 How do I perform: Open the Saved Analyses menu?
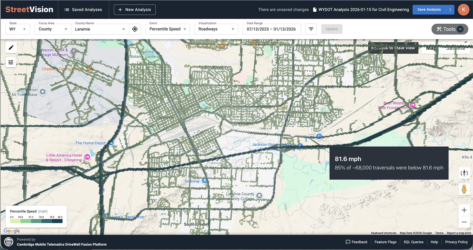point(84,9)
